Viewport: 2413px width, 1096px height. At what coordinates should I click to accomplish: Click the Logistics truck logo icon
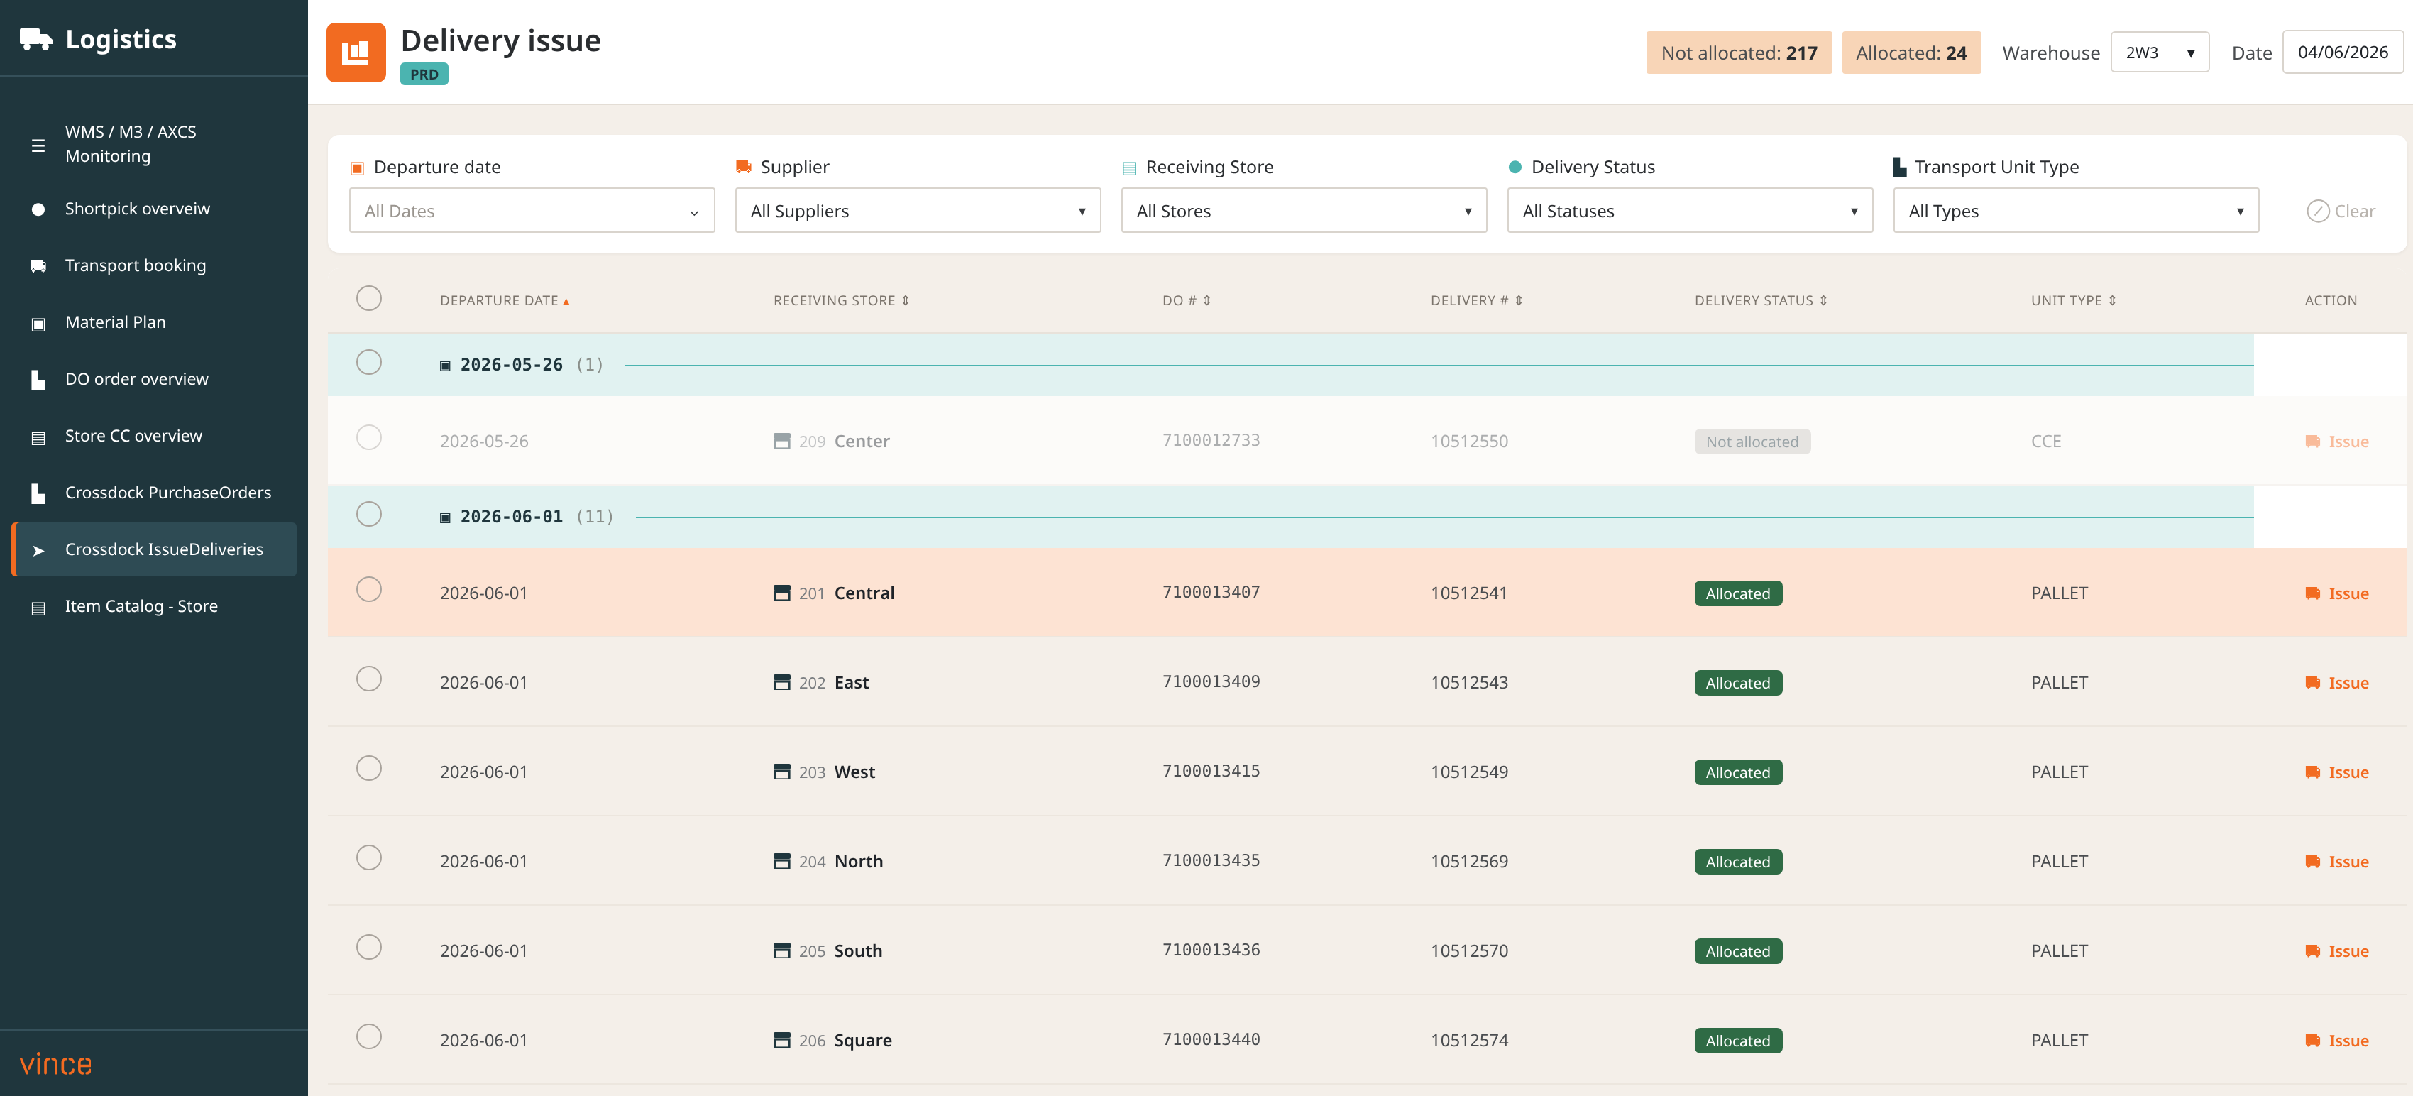35,39
